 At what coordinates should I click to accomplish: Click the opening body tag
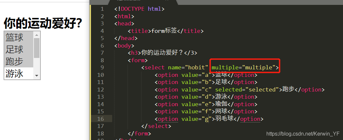(124, 46)
